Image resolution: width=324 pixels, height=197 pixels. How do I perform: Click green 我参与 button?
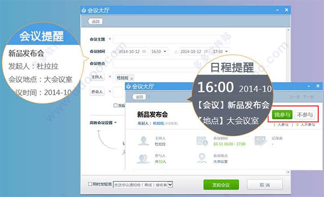[282, 115]
